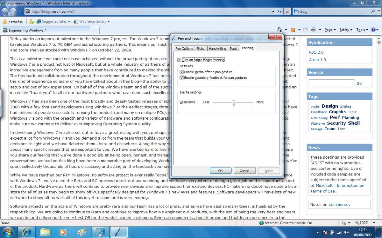Viewport: 382px width, 238px height.
Task: Switch to the Flicks tab
Action: pyautogui.click(x=200, y=48)
